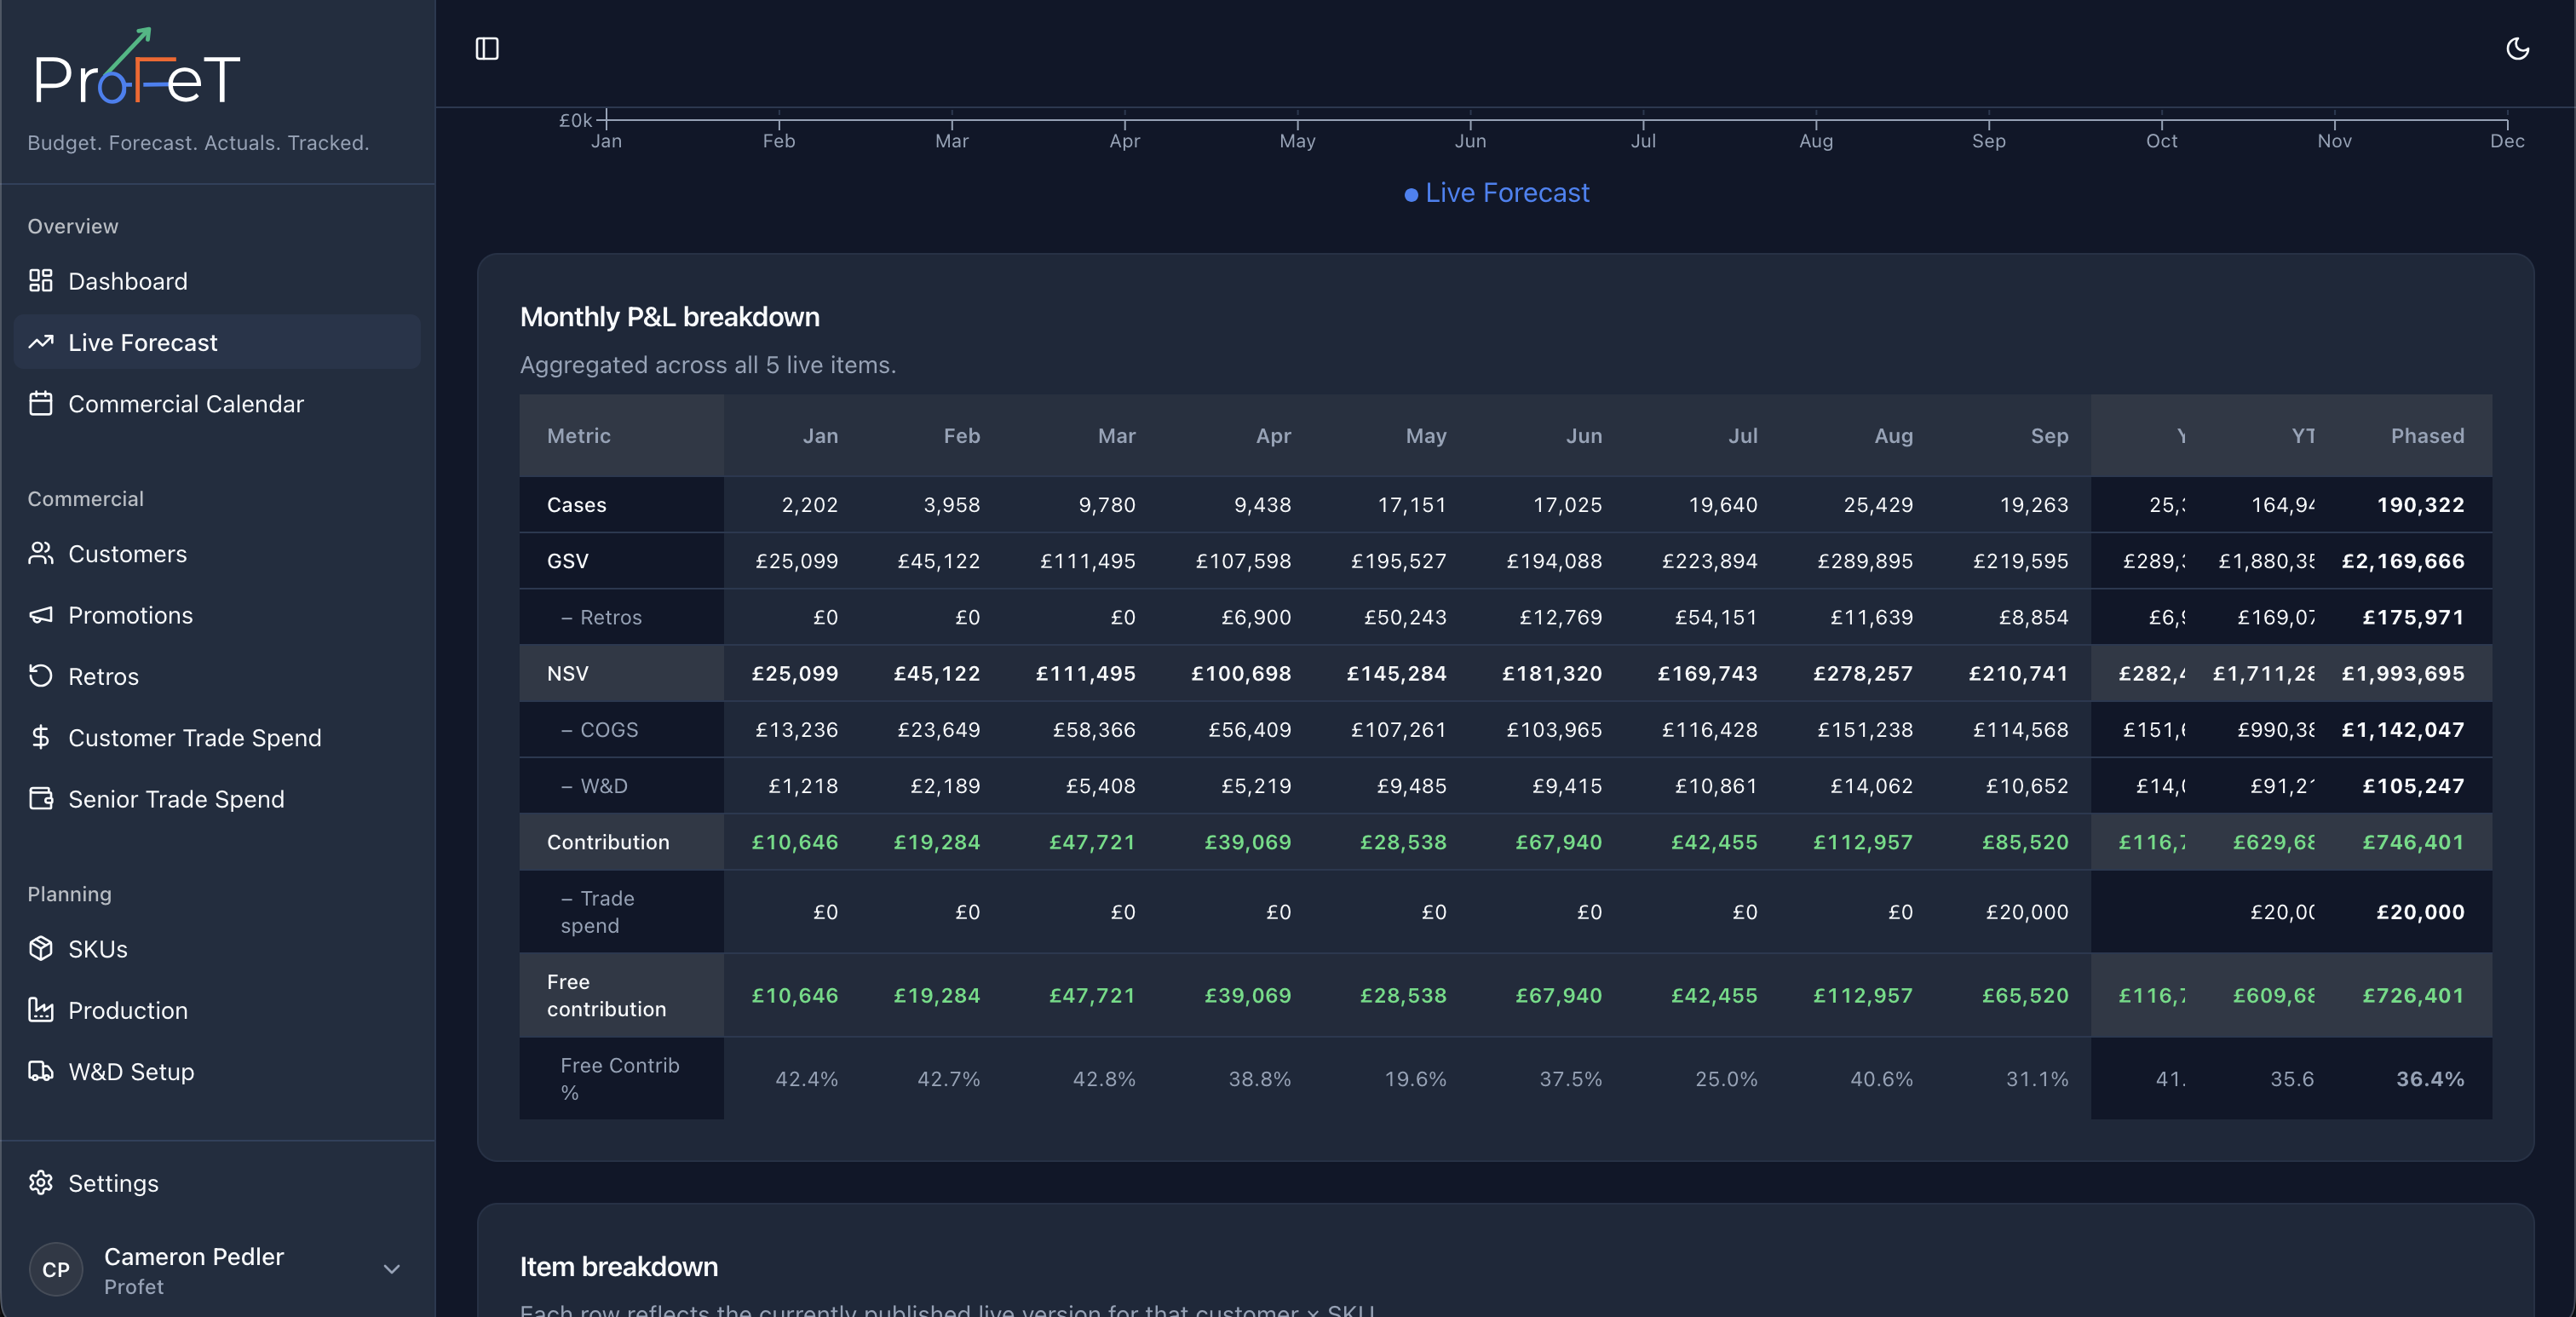Click the – Trade spend row label

coord(597,911)
